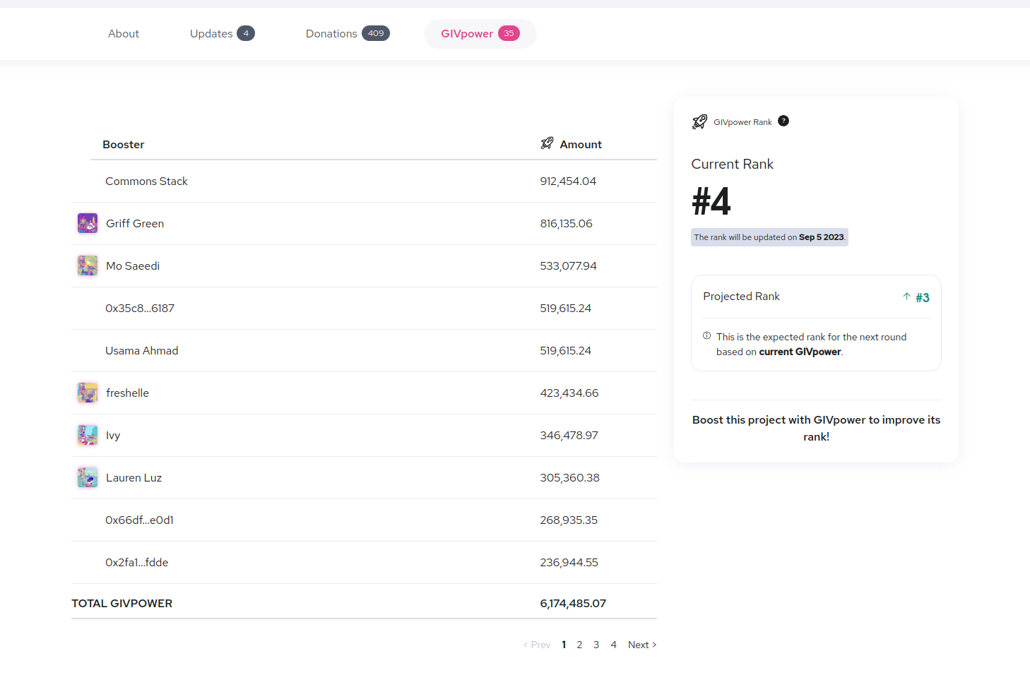Click the up arrow next to projected #3
Screen dimensions: 1030x675
[x=906, y=297]
